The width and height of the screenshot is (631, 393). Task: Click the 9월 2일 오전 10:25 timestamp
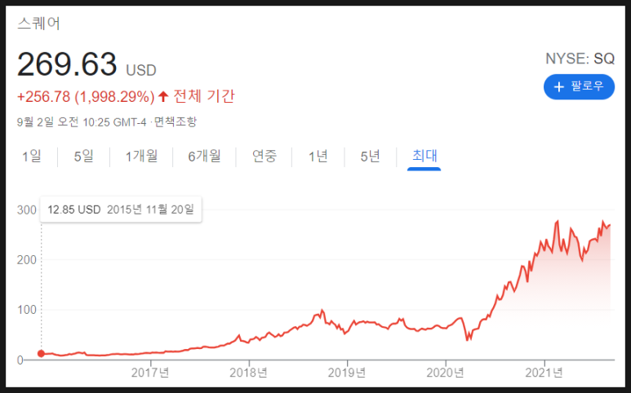click(x=82, y=121)
